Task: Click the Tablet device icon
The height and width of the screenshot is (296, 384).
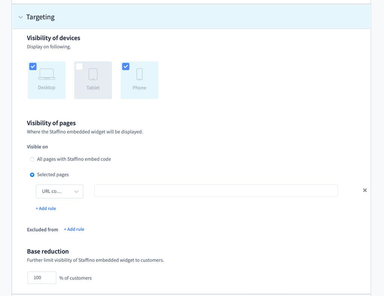Action: 93,74
